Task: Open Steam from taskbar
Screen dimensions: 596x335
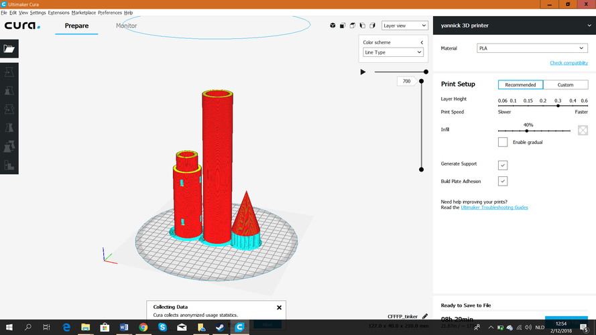Action: tap(220, 327)
